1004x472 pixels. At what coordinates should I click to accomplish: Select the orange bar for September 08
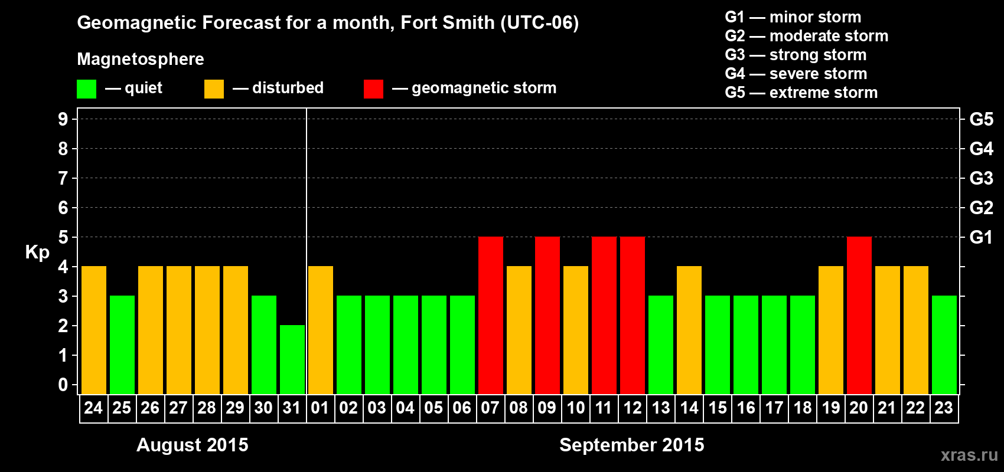point(519,330)
